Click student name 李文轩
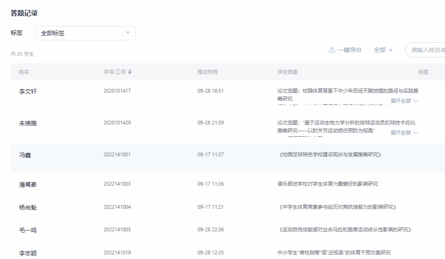Viewport: 445px width, 259px height. click(x=28, y=91)
